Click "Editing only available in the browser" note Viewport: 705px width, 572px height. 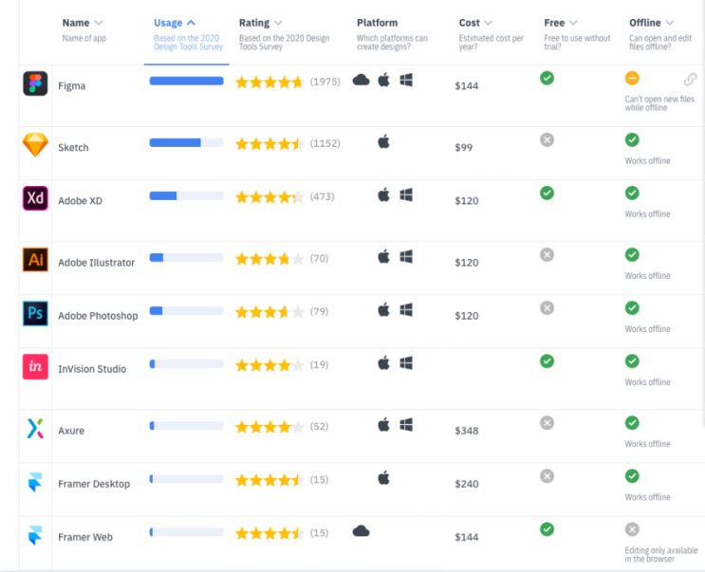tap(661, 555)
